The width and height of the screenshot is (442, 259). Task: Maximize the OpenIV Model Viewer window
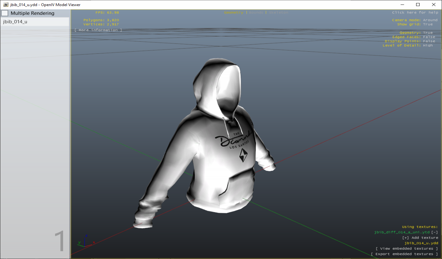418,4
